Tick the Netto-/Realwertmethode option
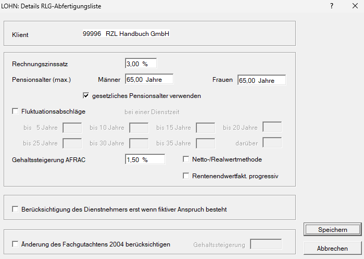Image resolution: width=364 pixels, height=259 pixels. pyautogui.click(x=186, y=159)
